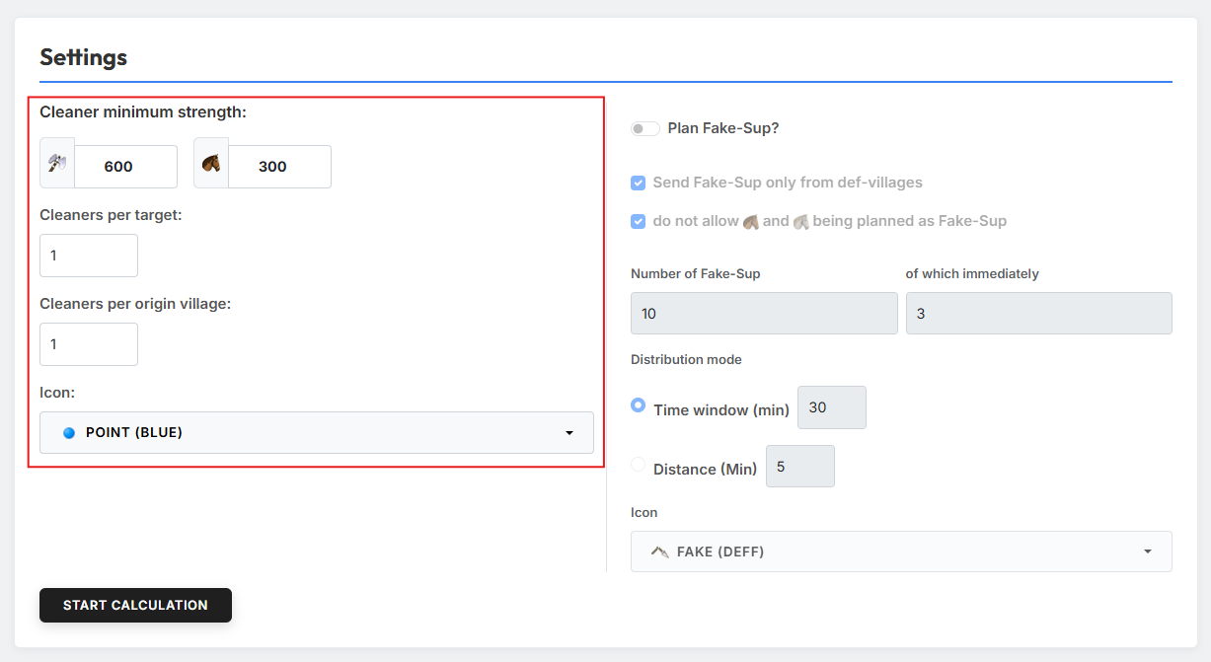Viewport: 1211px width, 662px height.
Task: Click the axe strength field showing 600
Action: (125, 167)
